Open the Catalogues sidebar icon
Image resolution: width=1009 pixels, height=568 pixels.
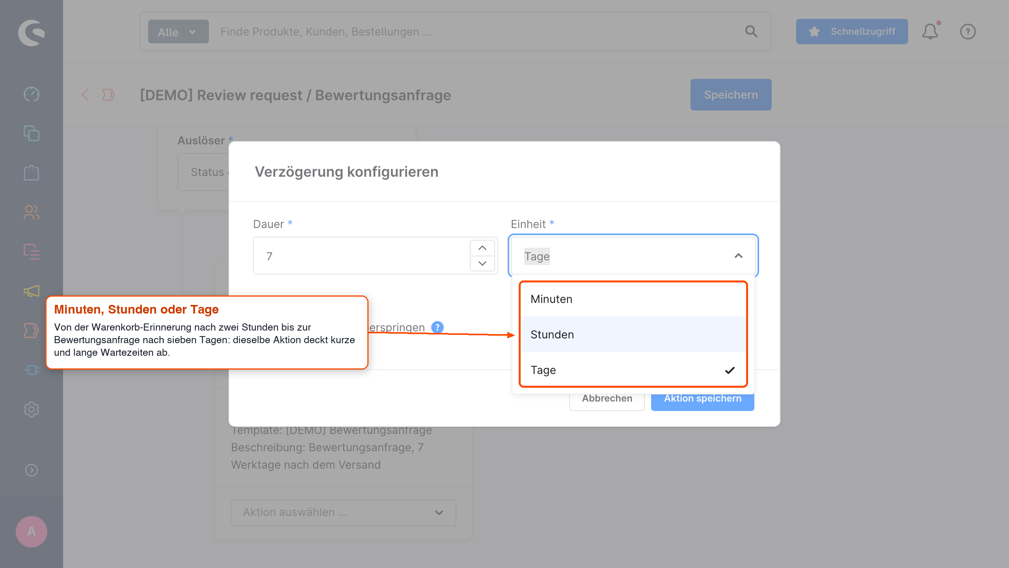[x=32, y=133]
